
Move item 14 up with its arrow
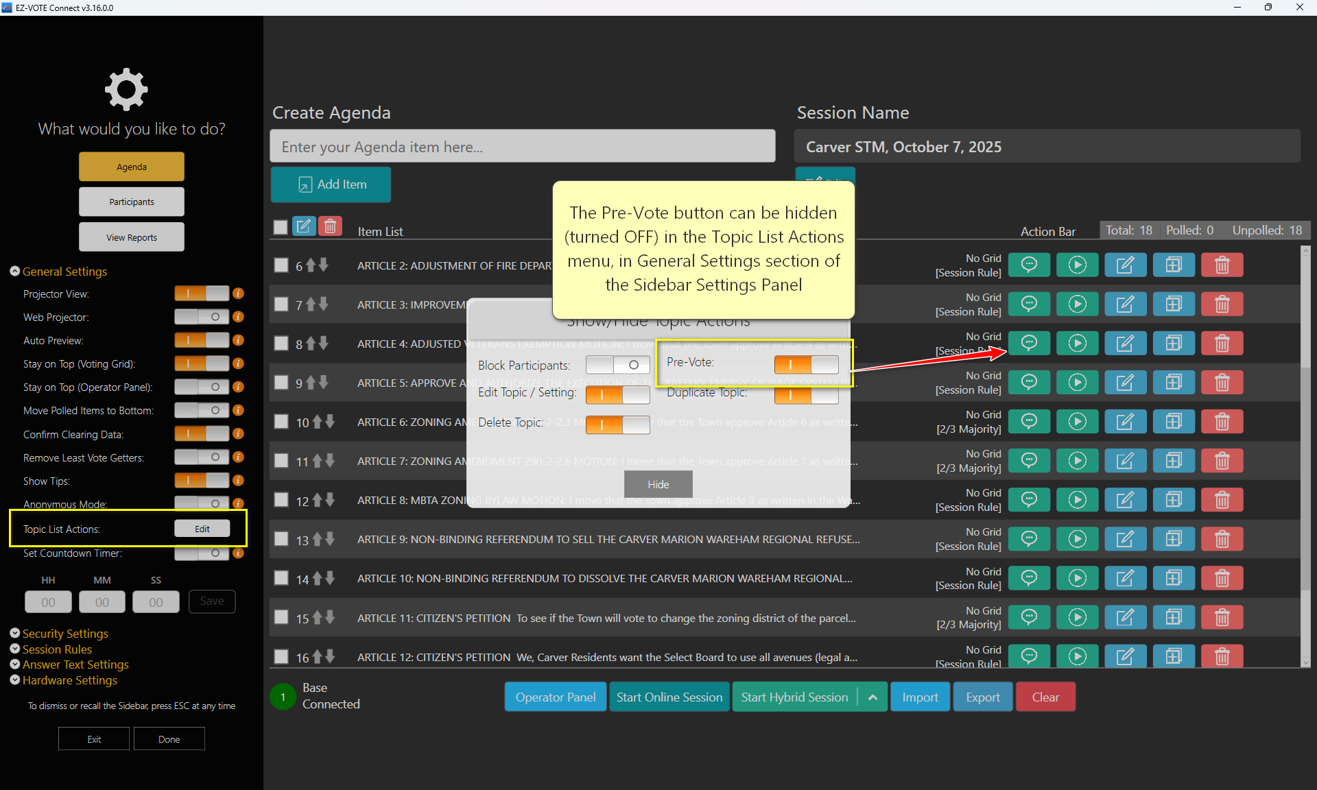coord(317,579)
